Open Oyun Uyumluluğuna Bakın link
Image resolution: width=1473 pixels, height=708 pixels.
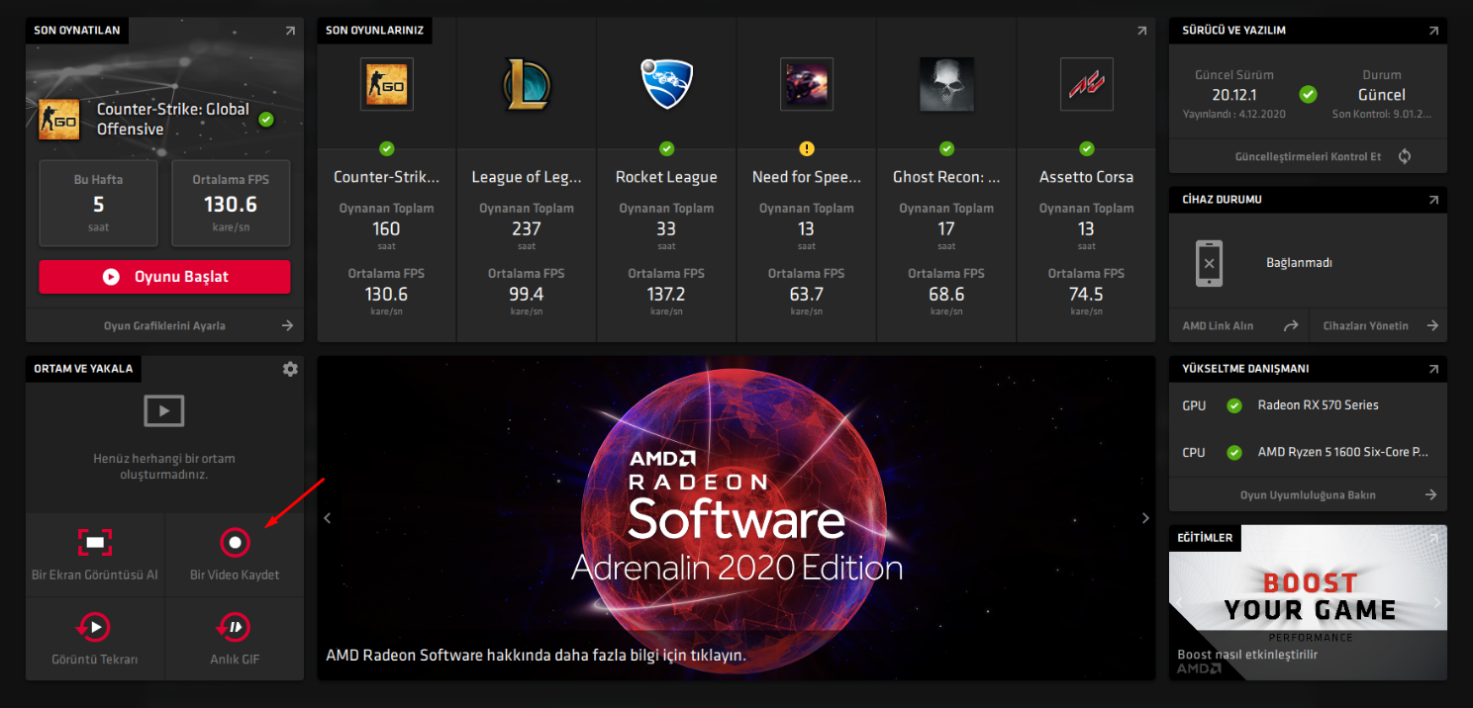(1308, 494)
